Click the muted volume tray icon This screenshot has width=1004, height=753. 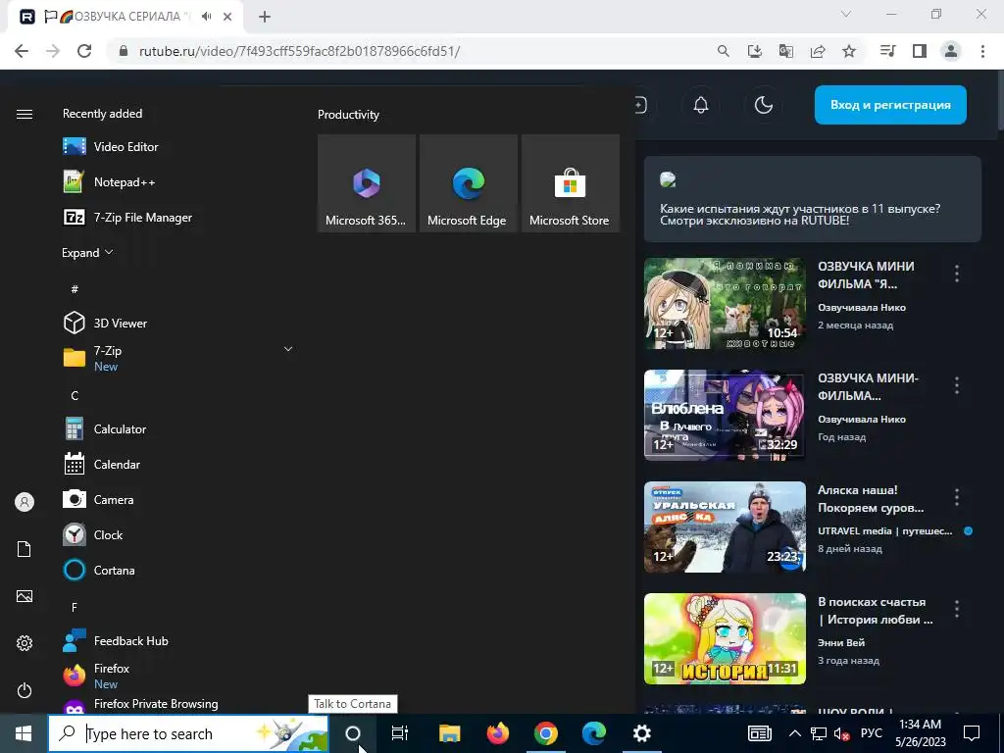pyautogui.click(x=841, y=733)
